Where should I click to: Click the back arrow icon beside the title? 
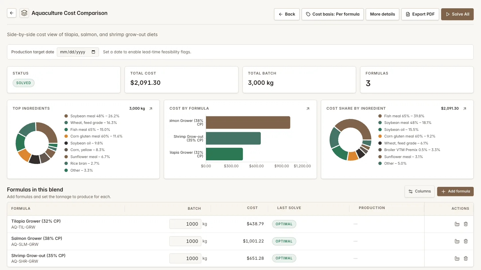click(12, 13)
